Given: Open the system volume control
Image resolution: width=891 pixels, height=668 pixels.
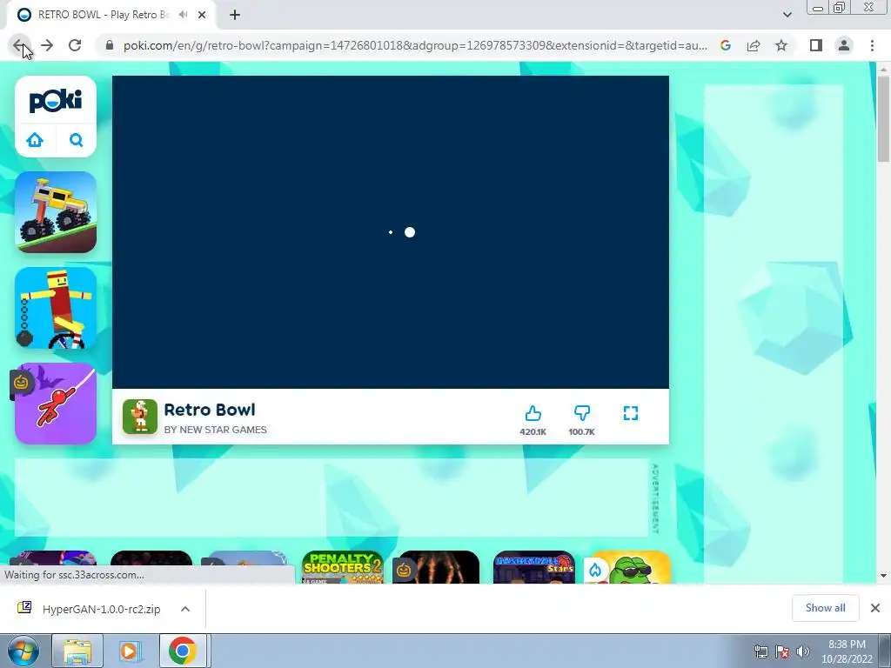Looking at the screenshot, I should tap(803, 651).
